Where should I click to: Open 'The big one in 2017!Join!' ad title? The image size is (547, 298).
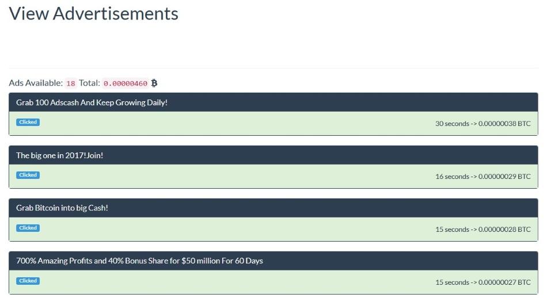coord(60,155)
